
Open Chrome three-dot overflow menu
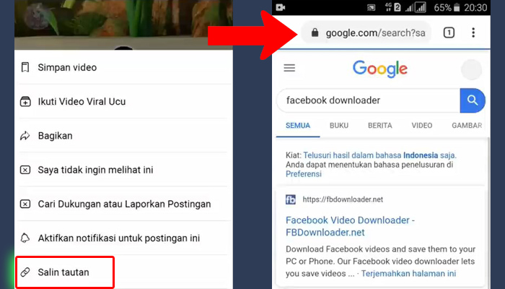pos(473,33)
